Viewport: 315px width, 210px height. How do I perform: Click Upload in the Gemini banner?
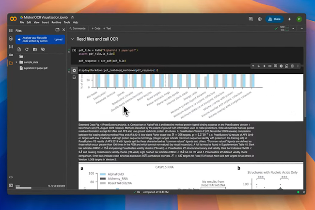pos(58,40)
